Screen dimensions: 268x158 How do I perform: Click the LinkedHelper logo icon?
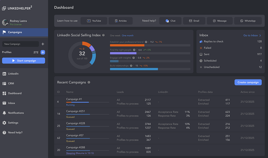4,8
